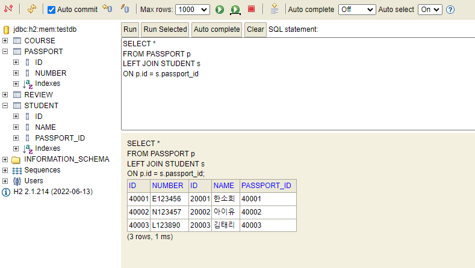The width and height of the screenshot is (475, 268).
Task: Click the Disconnect icon in toolbar
Action: [x=8, y=9]
